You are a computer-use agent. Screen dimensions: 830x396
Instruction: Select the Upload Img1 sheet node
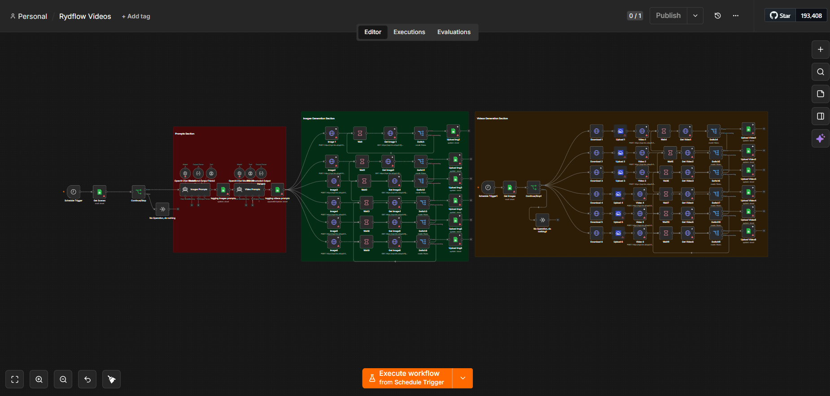[453, 131]
